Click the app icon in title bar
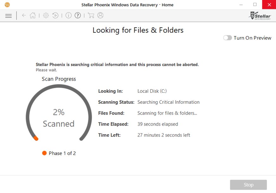The width and height of the screenshot is (276, 193). tap(7, 5)
